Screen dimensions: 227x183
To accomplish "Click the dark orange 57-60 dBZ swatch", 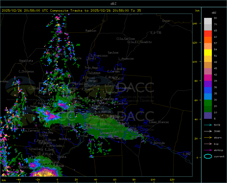I will point(208,40).
